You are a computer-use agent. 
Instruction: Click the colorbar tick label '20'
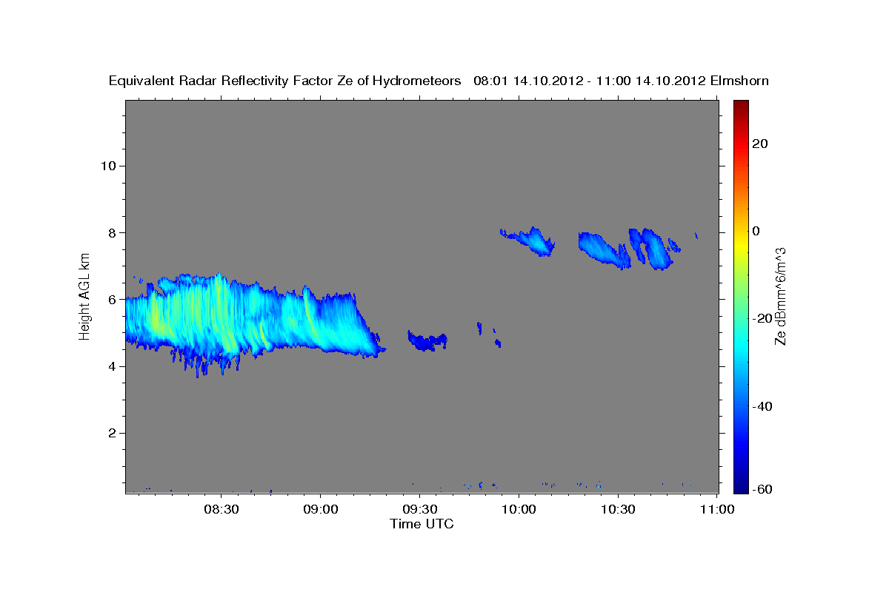pos(762,144)
